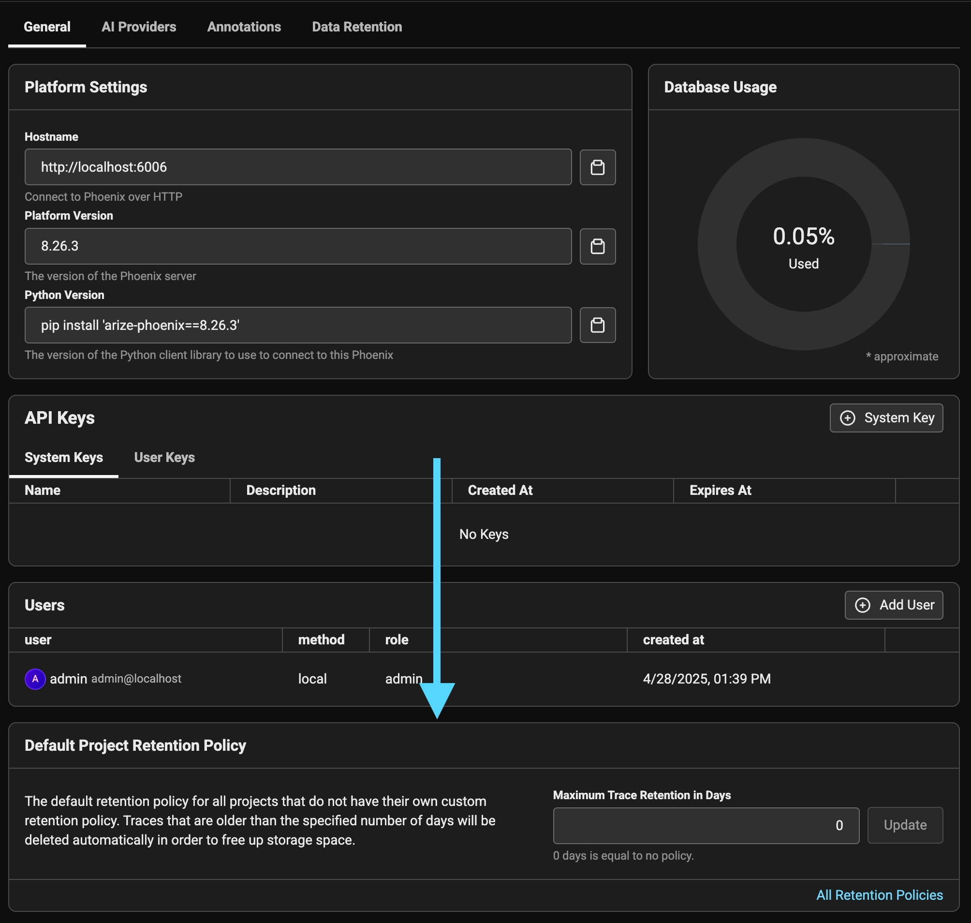The image size is (971, 923).
Task: Copy the pip install command
Action: point(597,325)
